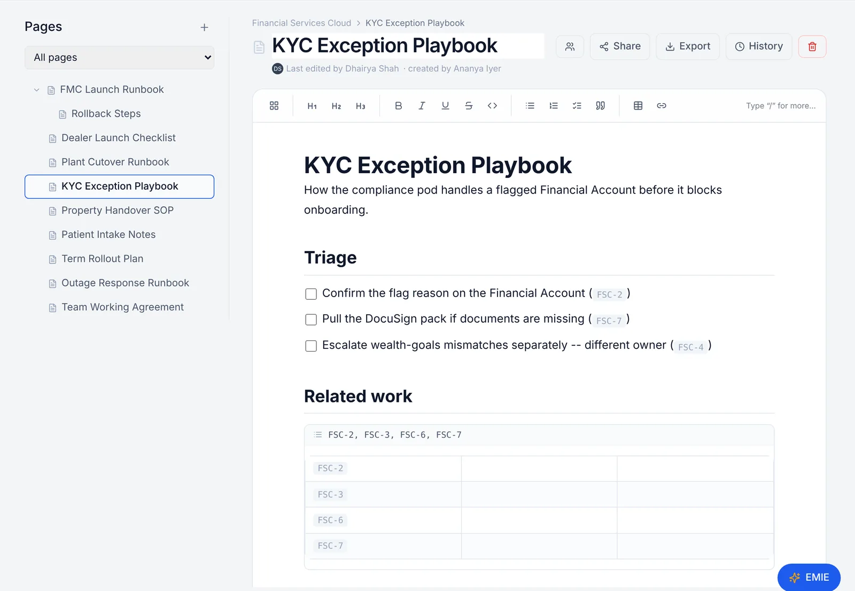Click the Share button
The width and height of the screenshot is (855, 591).
[620, 46]
